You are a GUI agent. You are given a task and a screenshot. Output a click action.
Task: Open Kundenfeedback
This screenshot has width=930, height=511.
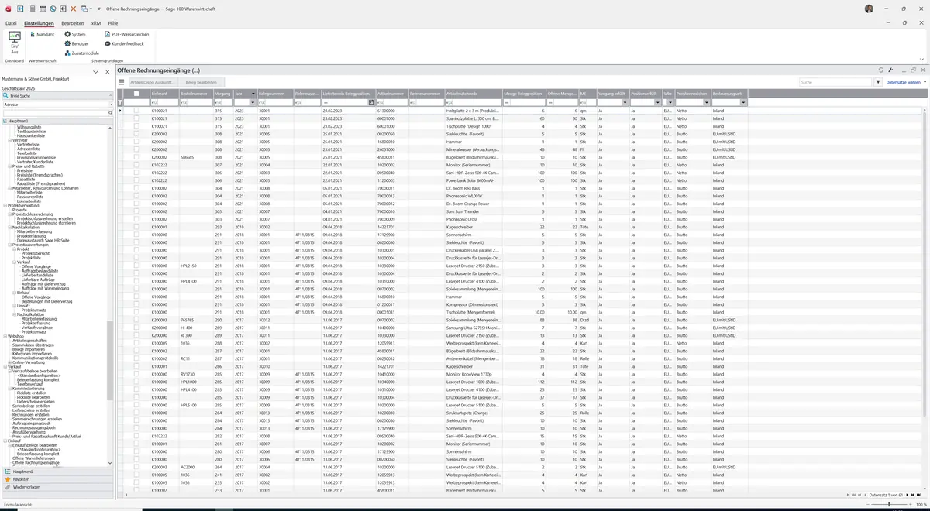(123, 44)
